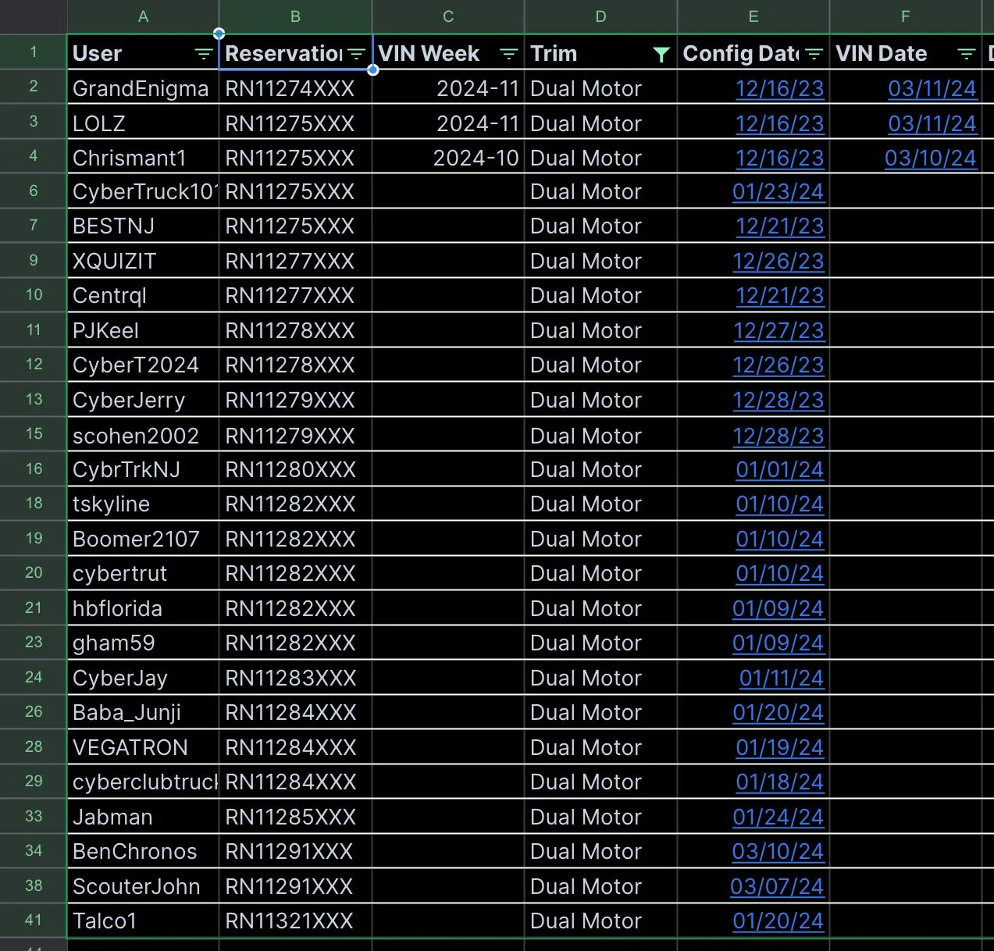This screenshot has height=951, width=994.
Task: Open VEGATRON's config date 01/19/24 link
Action: pyautogui.click(x=779, y=748)
